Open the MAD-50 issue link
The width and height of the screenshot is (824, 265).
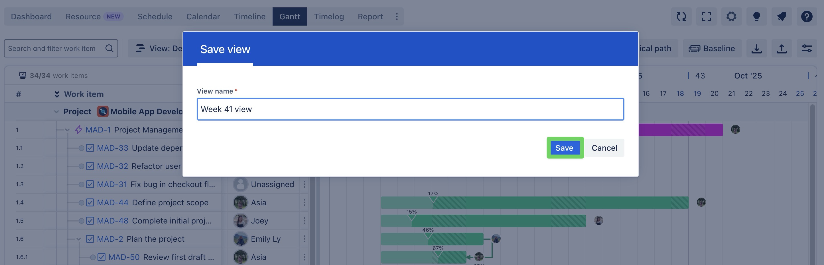[124, 257]
